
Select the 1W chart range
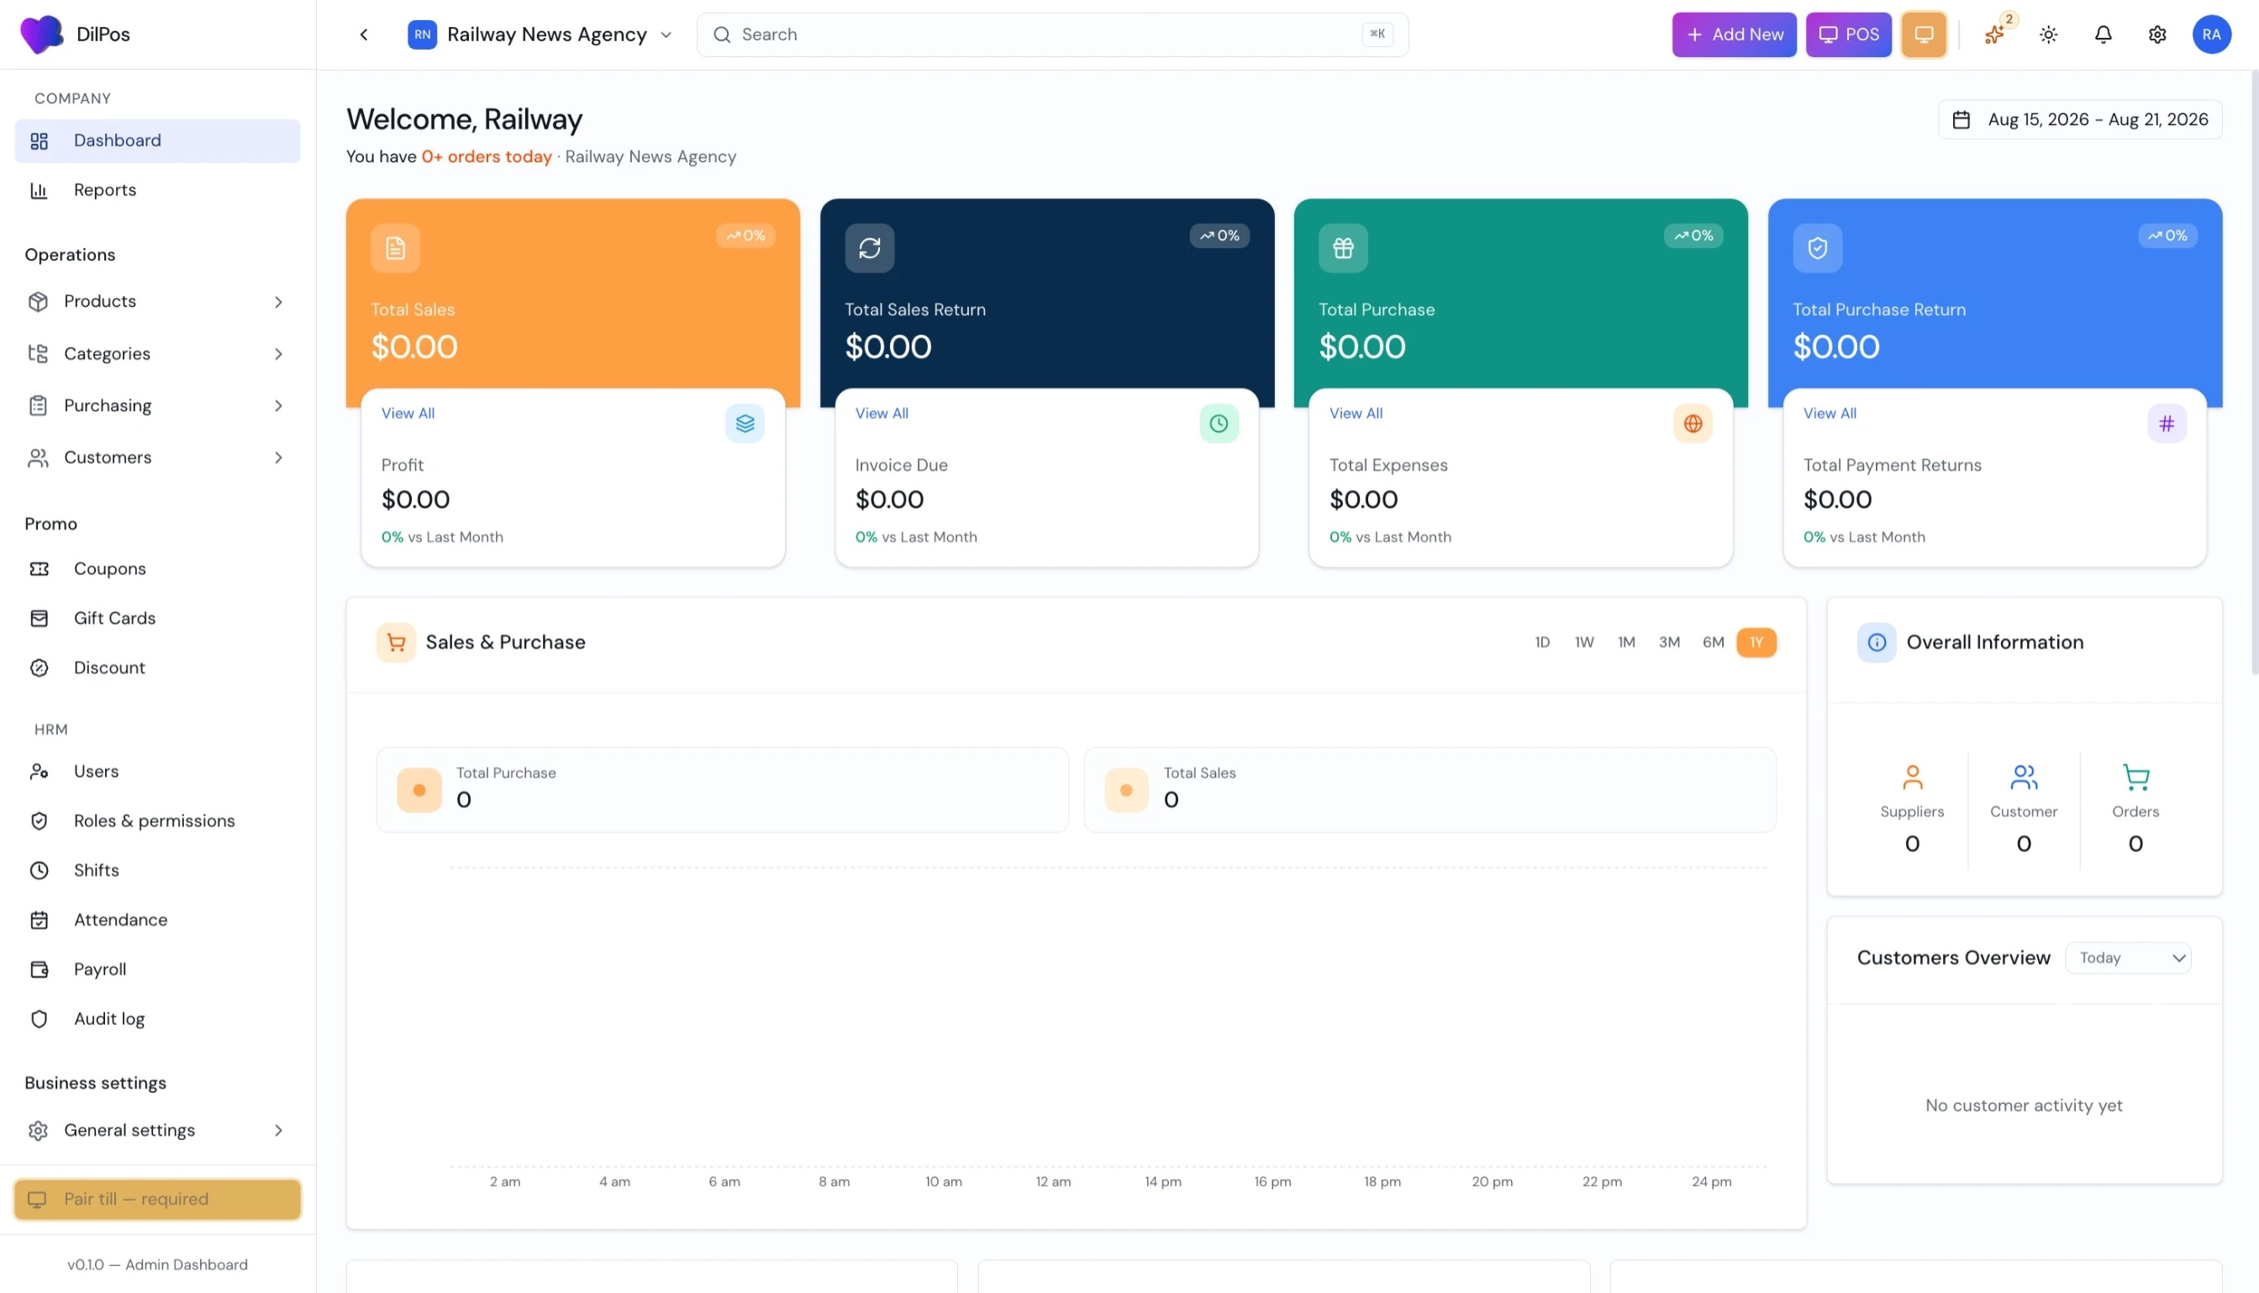pos(1583,642)
